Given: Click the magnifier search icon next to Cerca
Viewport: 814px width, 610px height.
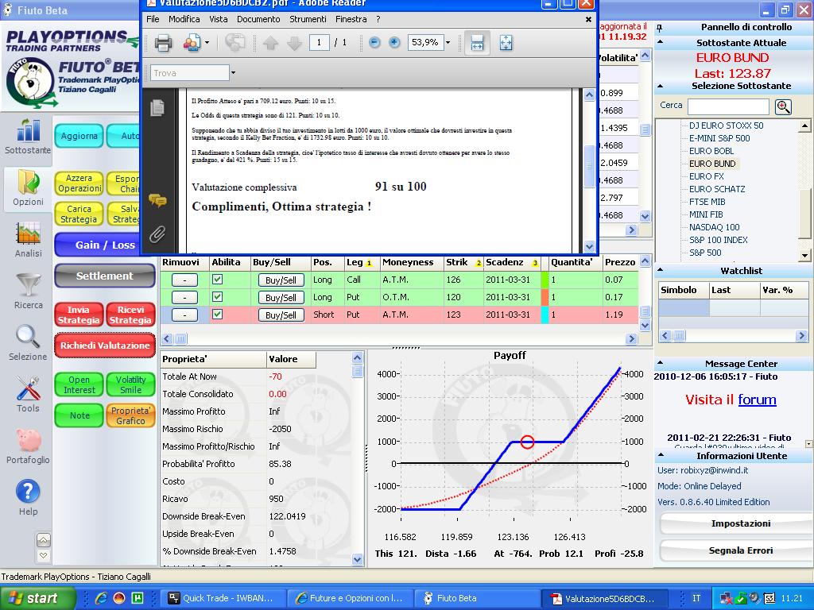Looking at the screenshot, I should point(783,107).
